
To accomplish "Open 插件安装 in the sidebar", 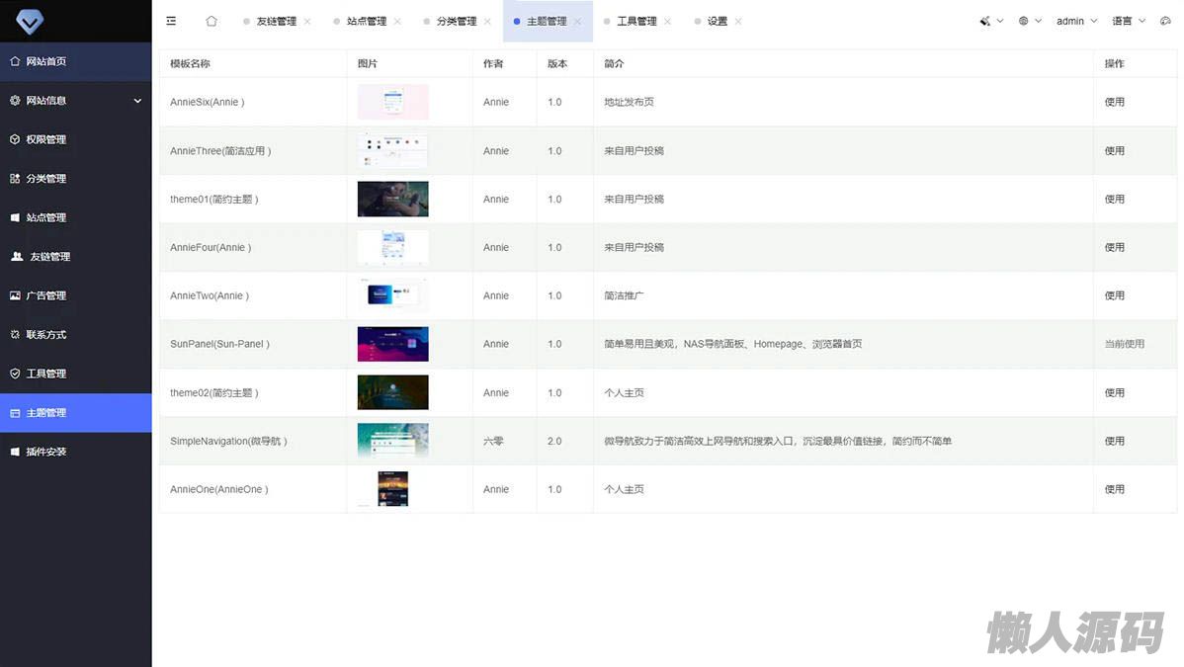I will point(45,452).
